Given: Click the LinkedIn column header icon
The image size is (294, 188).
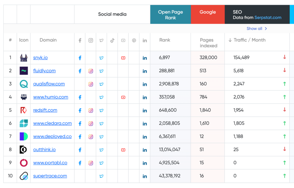Looking at the screenshot, I should [x=145, y=41].
